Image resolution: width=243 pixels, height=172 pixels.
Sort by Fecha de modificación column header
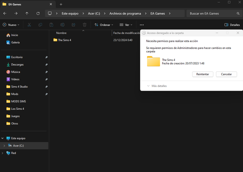click(126, 33)
